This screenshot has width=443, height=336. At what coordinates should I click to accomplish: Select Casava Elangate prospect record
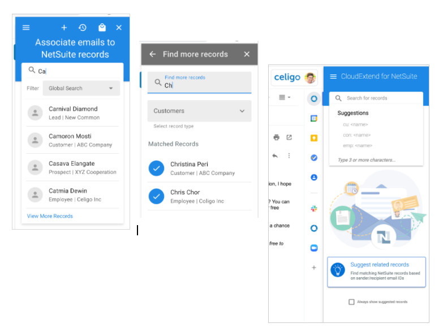click(72, 168)
